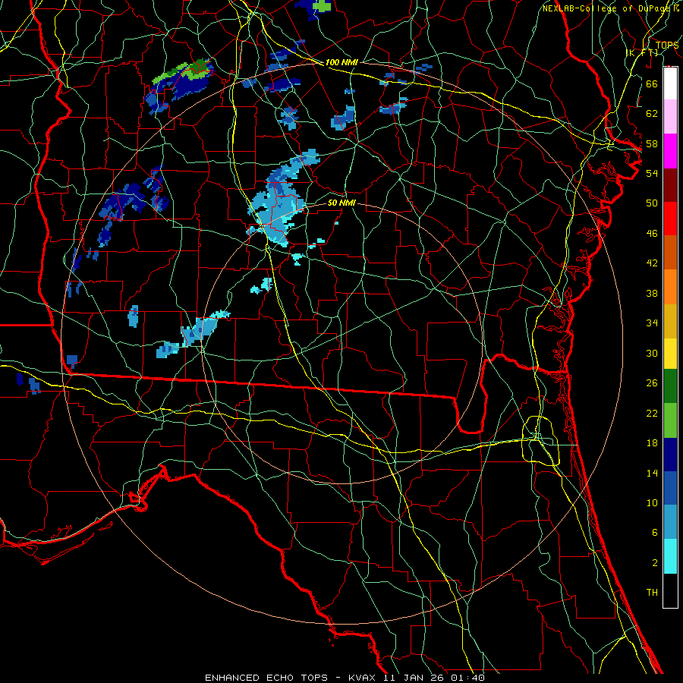Click the black TH threshold legend swatch
Image resolution: width=683 pixels, height=683 pixels.
pyautogui.click(x=670, y=590)
